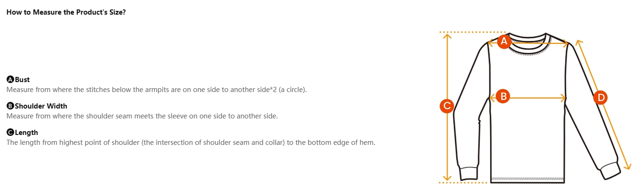The image size is (639, 193).
Task: Select the orange D sleeve marker
Action: (x=601, y=98)
